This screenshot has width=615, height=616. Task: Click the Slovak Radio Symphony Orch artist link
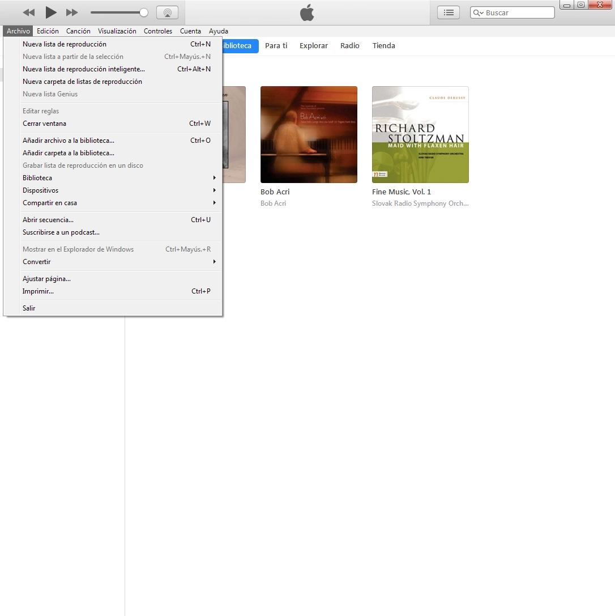(x=420, y=203)
